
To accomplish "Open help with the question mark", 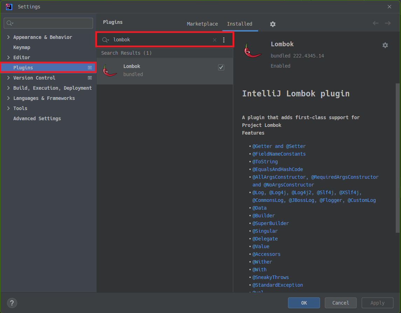I will [x=12, y=303].
